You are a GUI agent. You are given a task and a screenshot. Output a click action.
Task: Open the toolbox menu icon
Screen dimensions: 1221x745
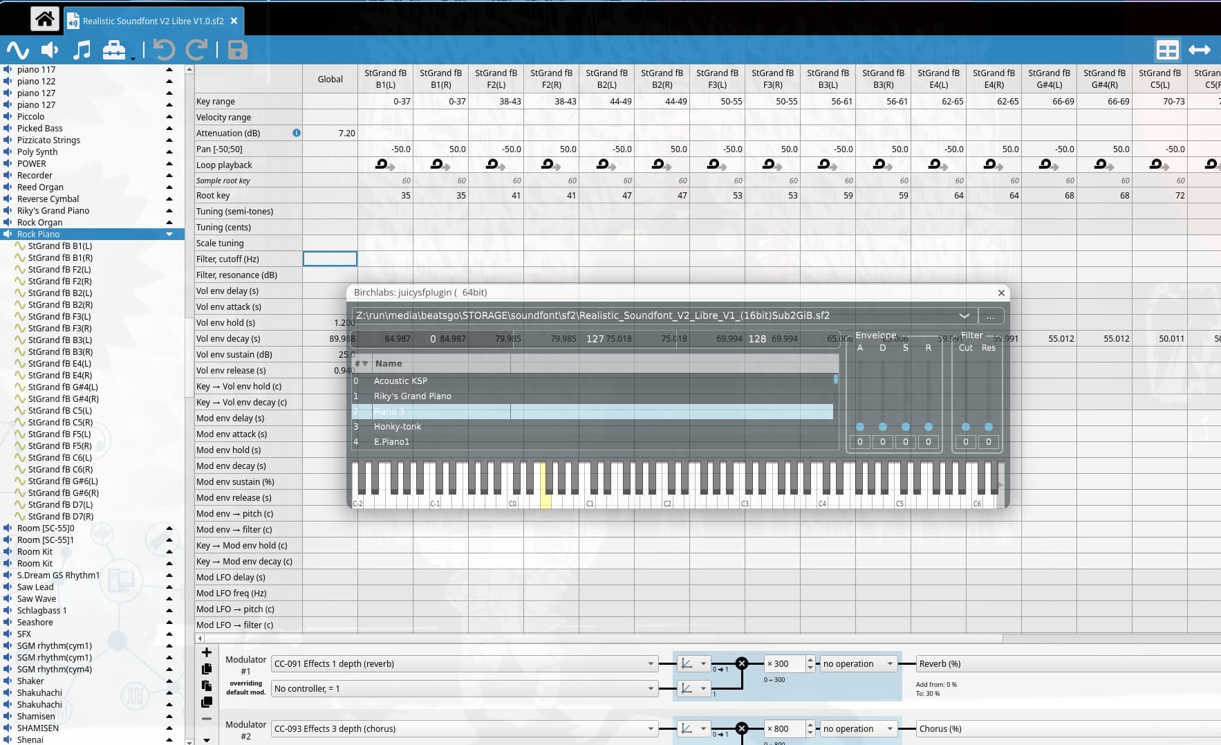click(115, 50)
